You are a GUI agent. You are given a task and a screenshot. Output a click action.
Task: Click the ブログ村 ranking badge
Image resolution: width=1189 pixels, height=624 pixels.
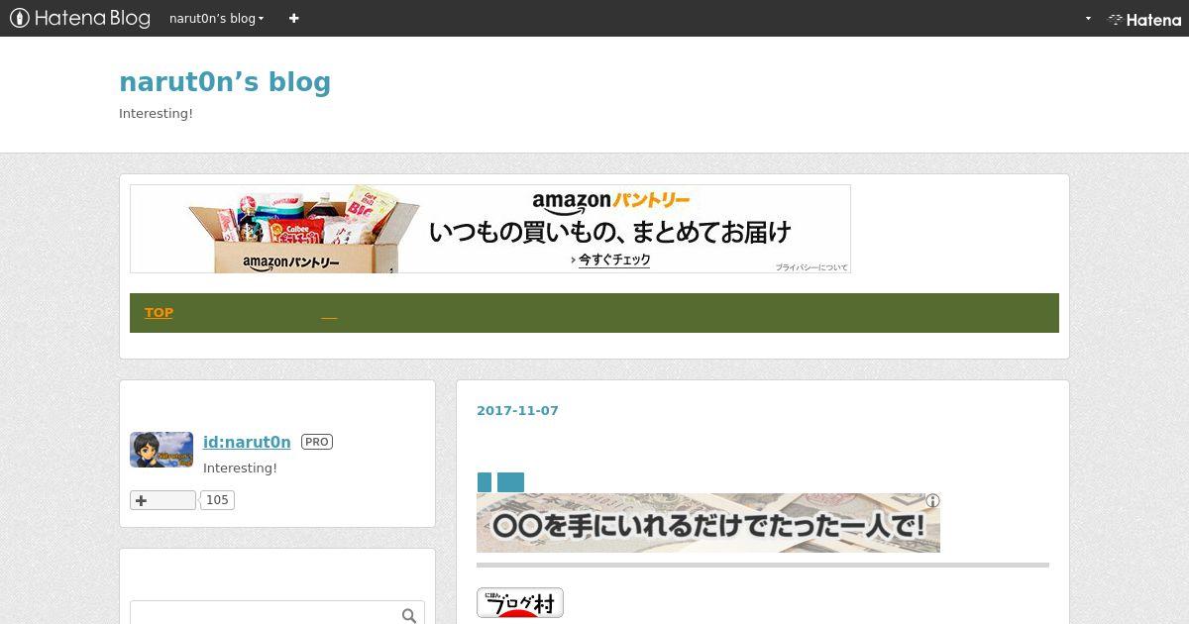pyautogui.click(x=520, y=603)
